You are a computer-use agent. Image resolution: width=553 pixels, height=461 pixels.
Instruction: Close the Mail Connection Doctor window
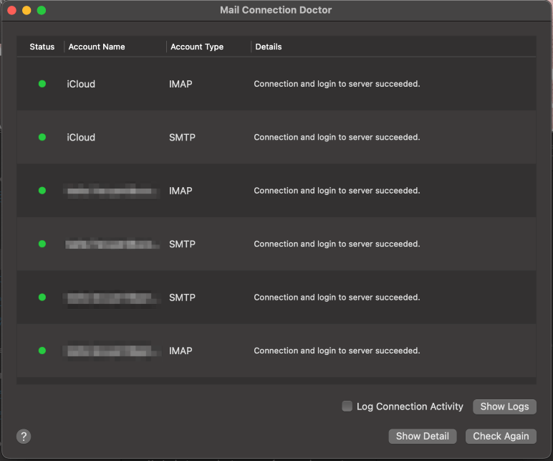(x=12, y=11)
